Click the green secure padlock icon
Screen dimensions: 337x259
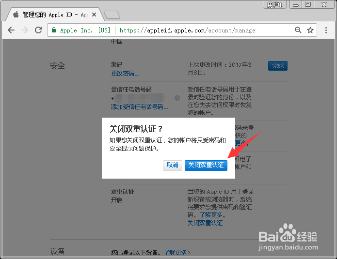pyautogui.click(x=54, y=30)
